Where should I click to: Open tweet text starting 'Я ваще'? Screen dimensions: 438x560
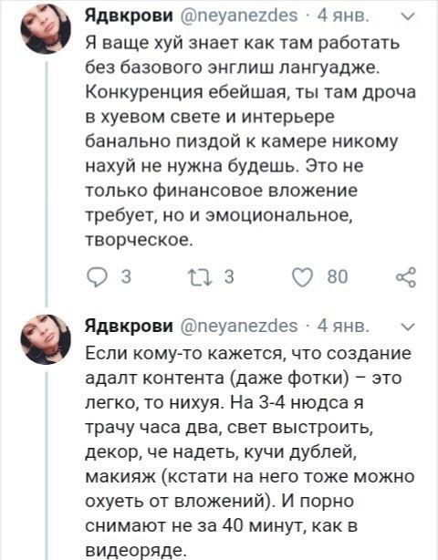coord(250,141)
